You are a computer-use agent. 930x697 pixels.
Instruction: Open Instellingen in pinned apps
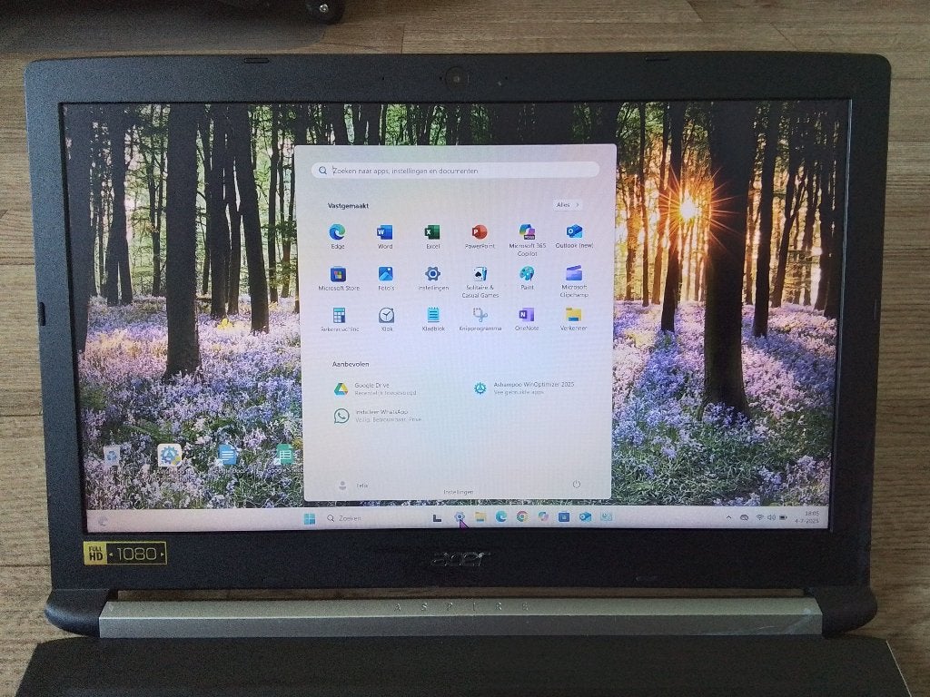click(x=433, y=278)
